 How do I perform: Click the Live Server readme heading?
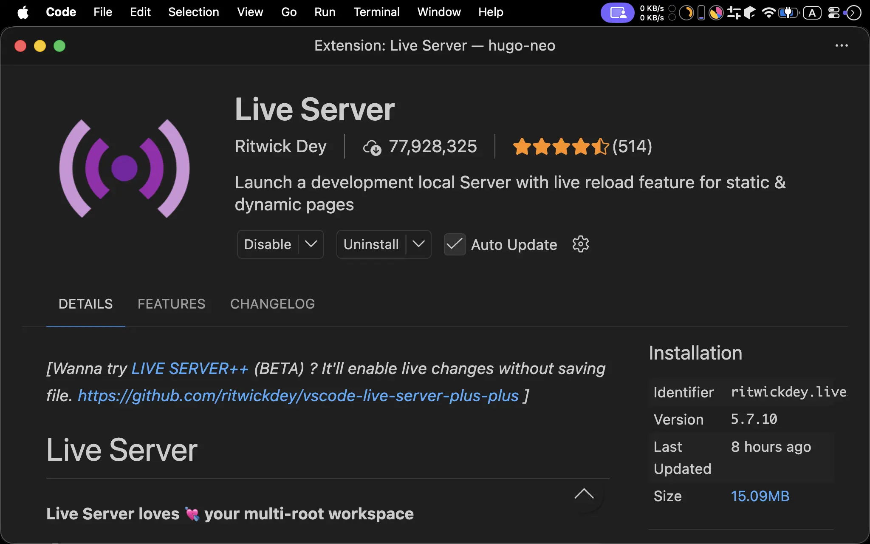(122, 450)
